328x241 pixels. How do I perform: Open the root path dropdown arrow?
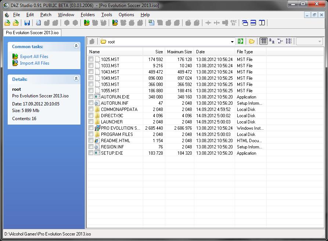[232, 42]
